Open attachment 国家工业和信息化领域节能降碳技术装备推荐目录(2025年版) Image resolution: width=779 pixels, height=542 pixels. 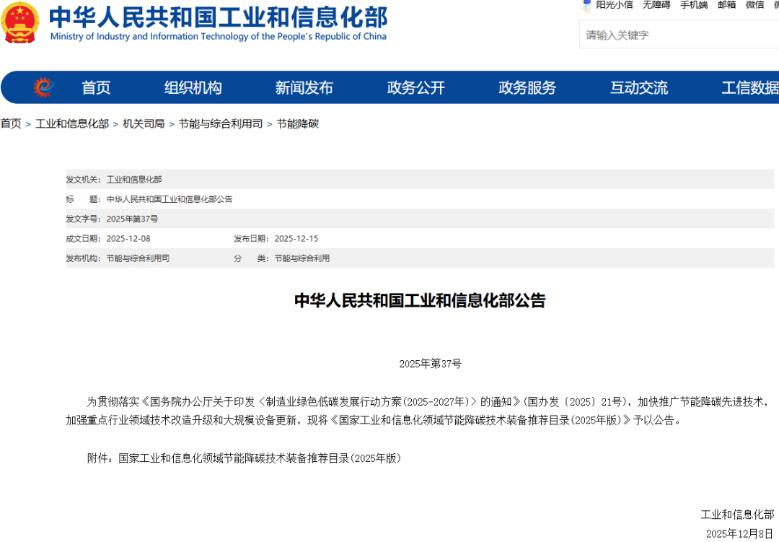pos(260,458)
